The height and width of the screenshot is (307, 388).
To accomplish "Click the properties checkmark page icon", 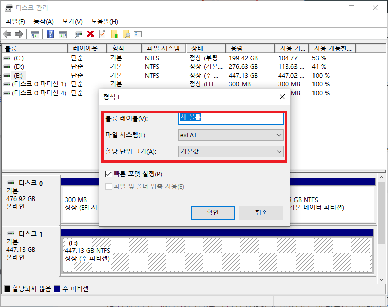I will (x=102, y=34).
